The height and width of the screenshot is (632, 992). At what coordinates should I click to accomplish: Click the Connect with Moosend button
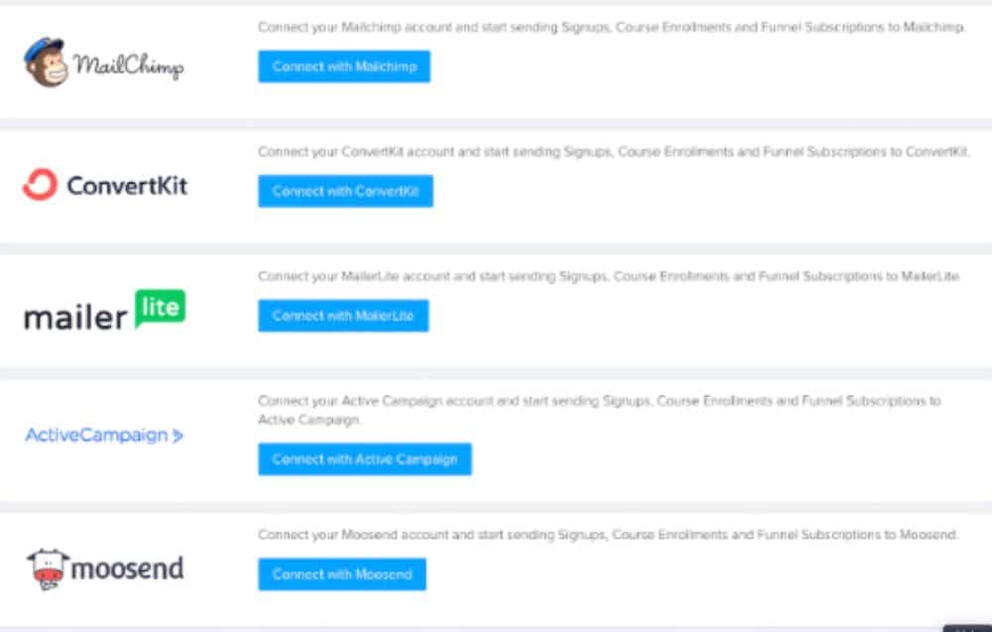342,574
